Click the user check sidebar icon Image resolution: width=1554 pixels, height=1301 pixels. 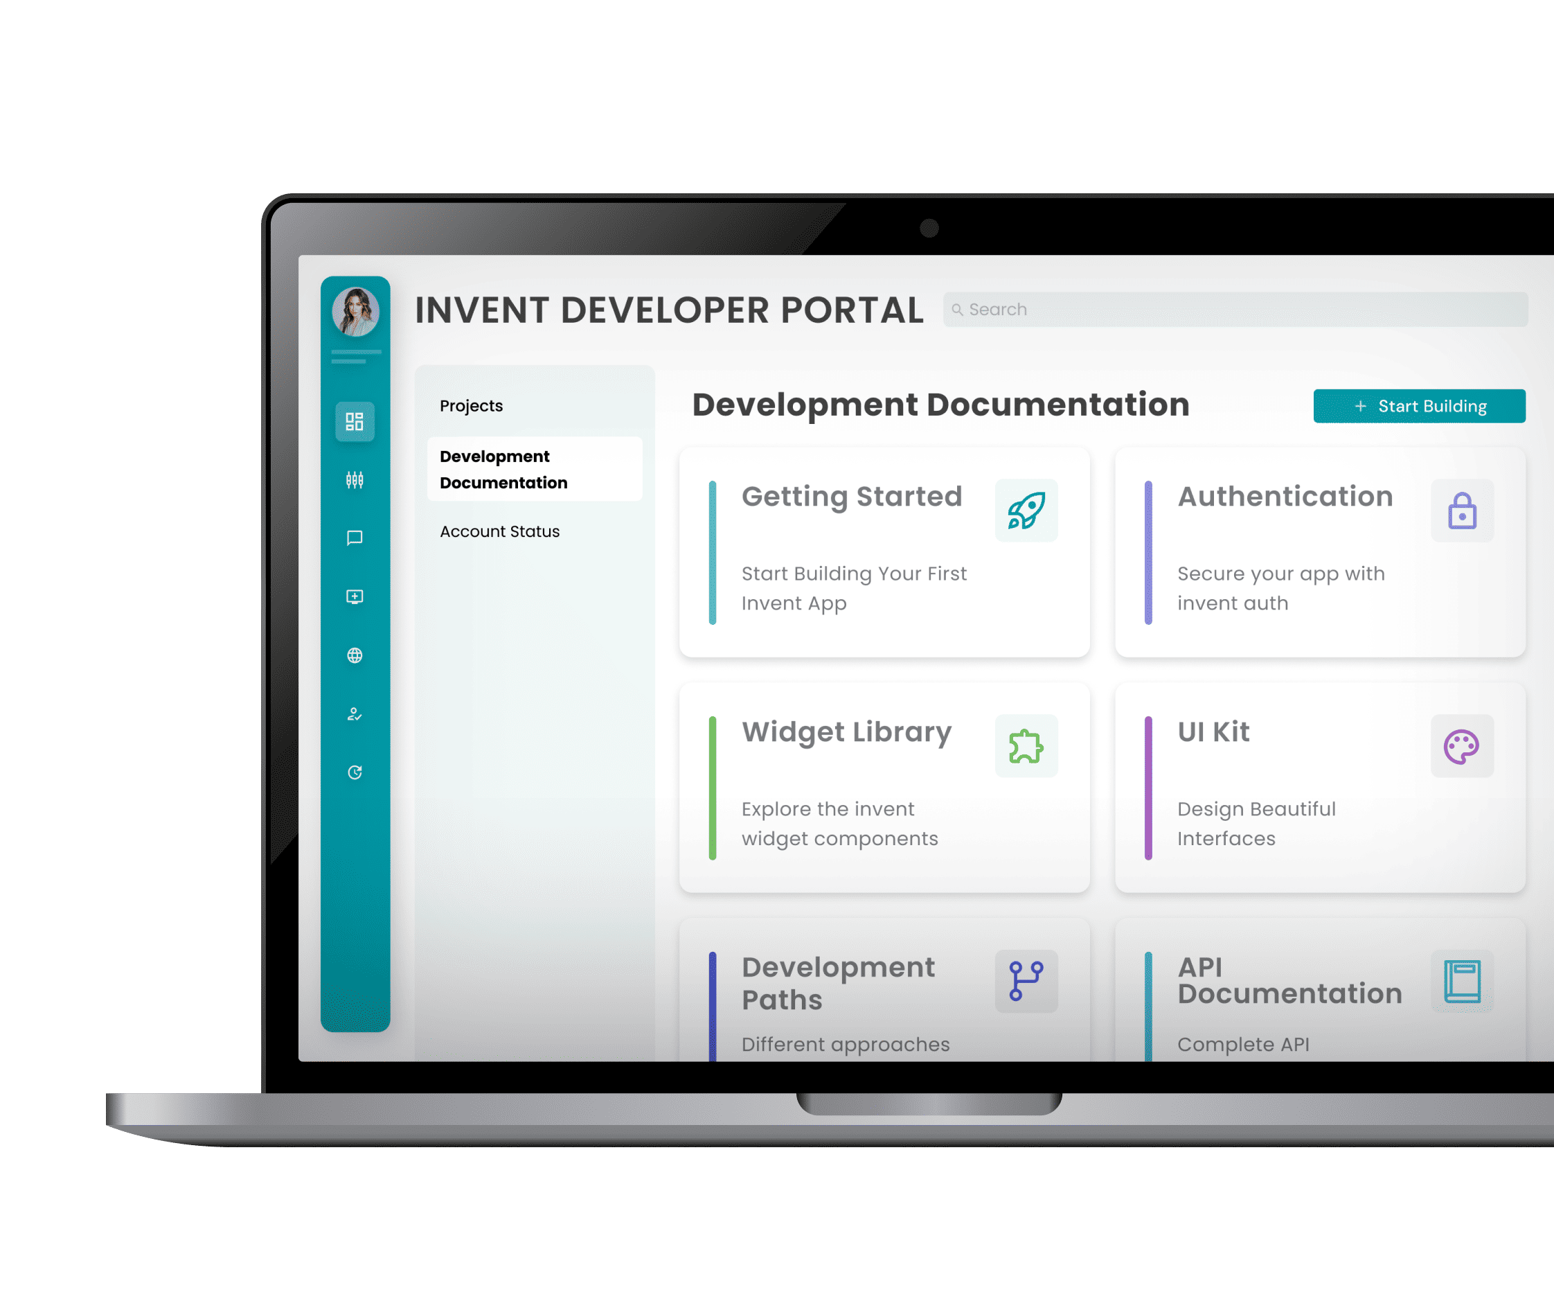tap(355, 714)
